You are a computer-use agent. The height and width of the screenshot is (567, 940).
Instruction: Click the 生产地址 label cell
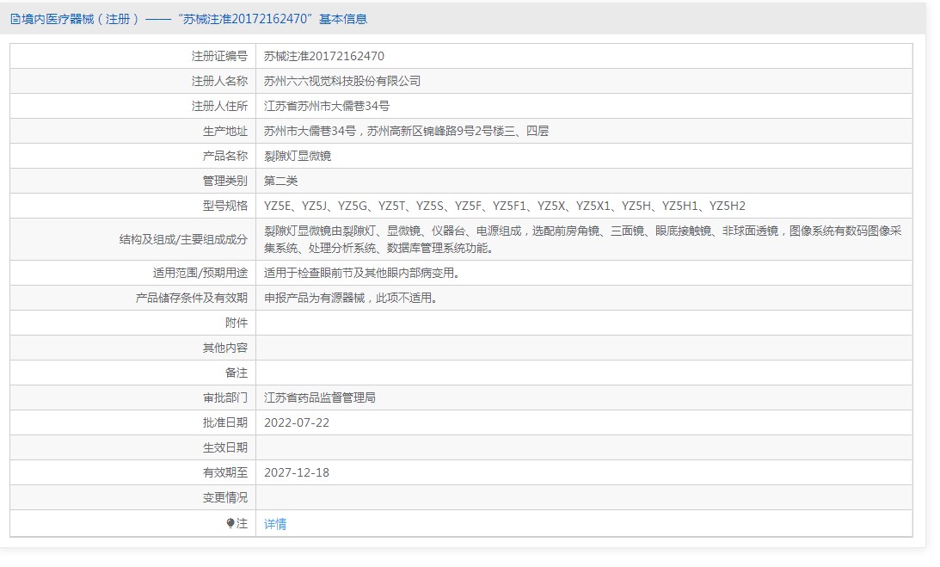click(x=133, y=131)
